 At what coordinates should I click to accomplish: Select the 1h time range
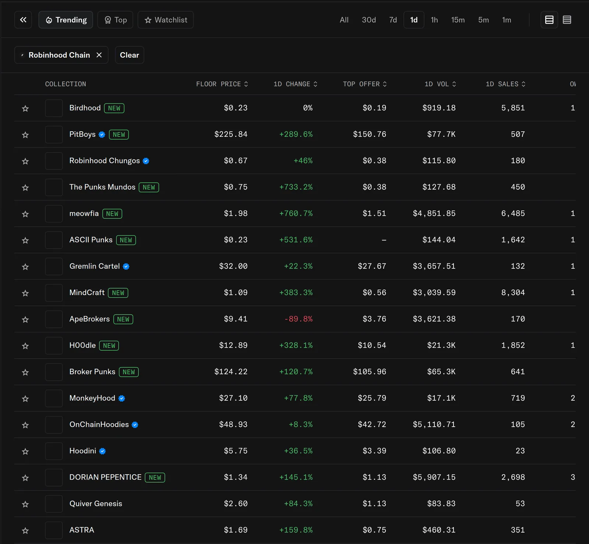tap(434, 20)
